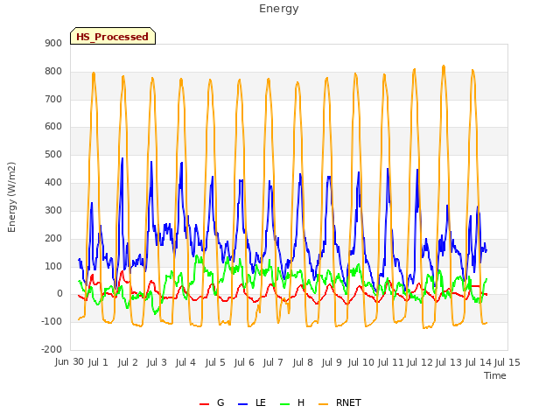Click the -100 y-axis tick label
The width and height of the screenshot is (560, 420).
(x=52, y=321)
